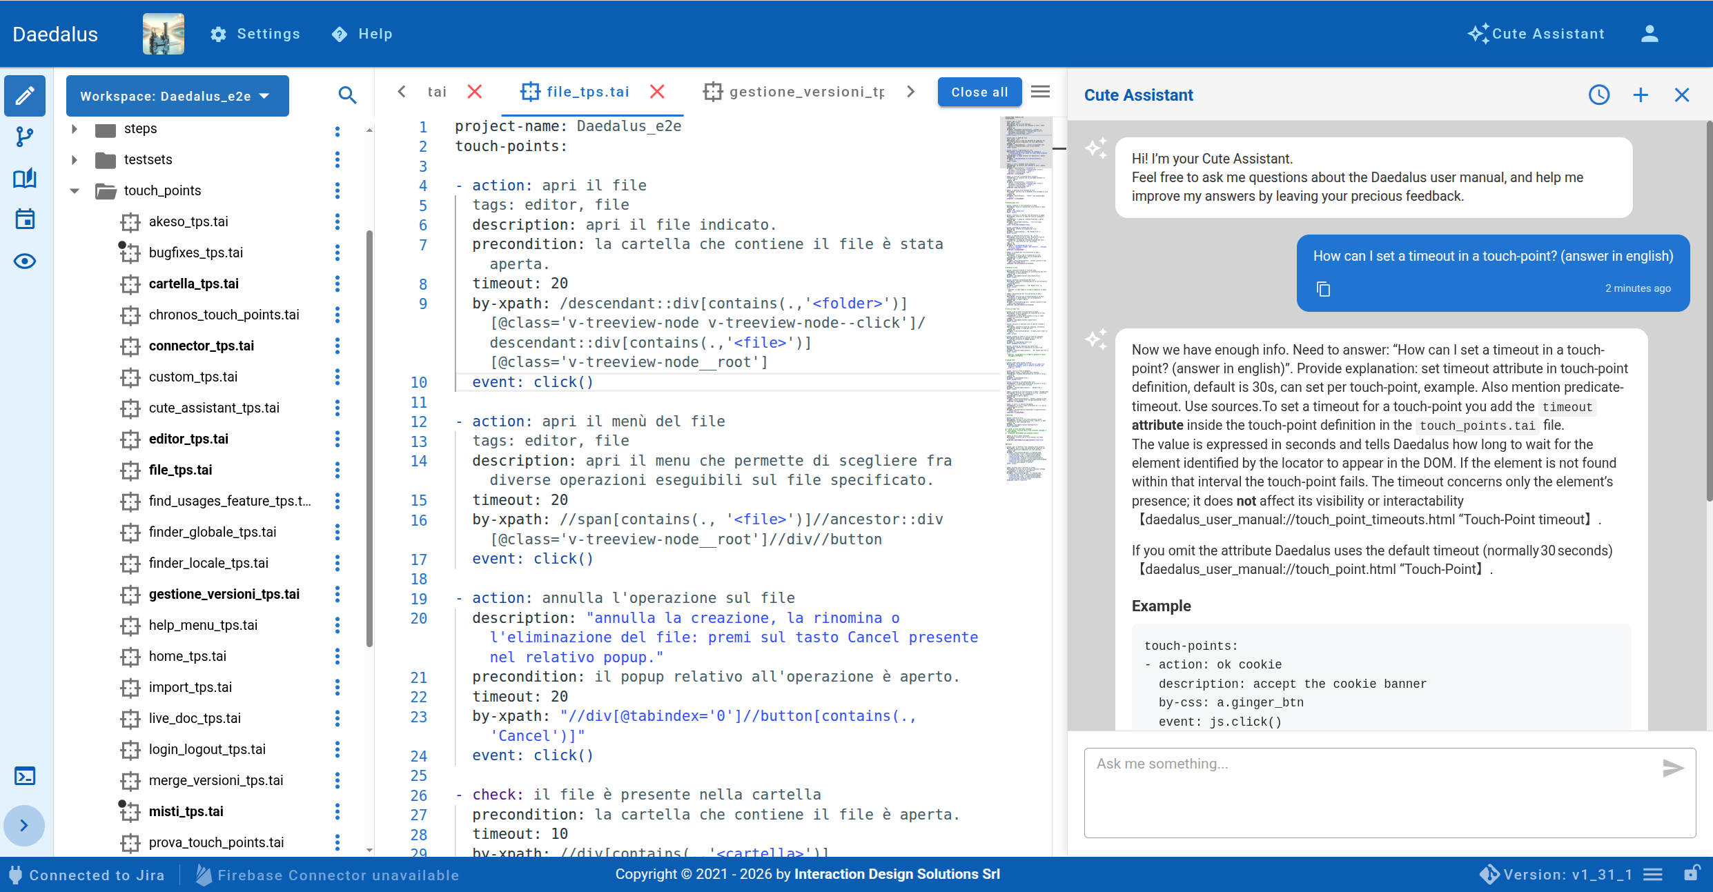The image size is (1713, 892).
Task: Open the calendar scheduler sidebar icon
Action: coord(25,219)
